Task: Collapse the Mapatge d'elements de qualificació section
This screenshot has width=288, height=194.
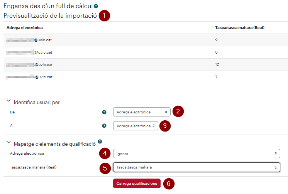Action: [8, 142]
